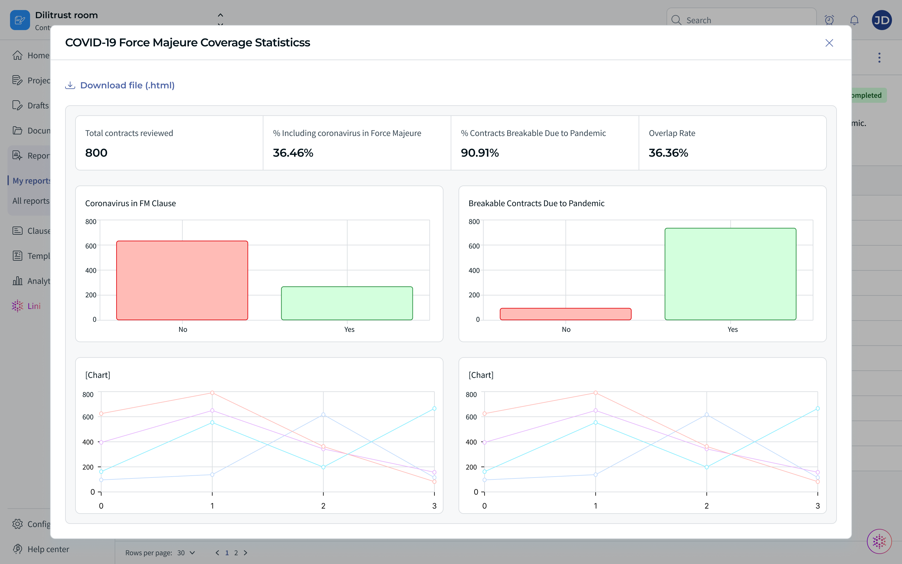Click the Download file (.html) link
This screenshot has width=902, height=564.
120,86
